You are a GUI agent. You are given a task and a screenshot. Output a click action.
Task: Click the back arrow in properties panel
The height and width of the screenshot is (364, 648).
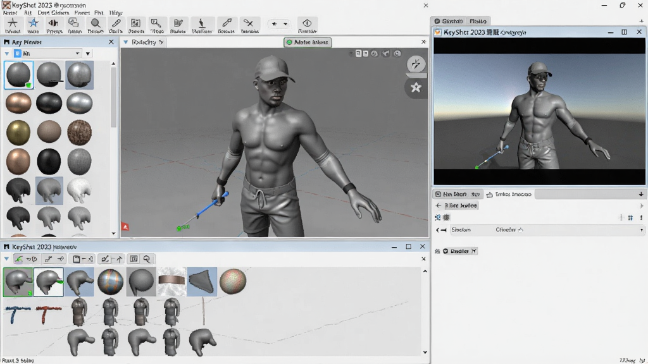(439, 205)
